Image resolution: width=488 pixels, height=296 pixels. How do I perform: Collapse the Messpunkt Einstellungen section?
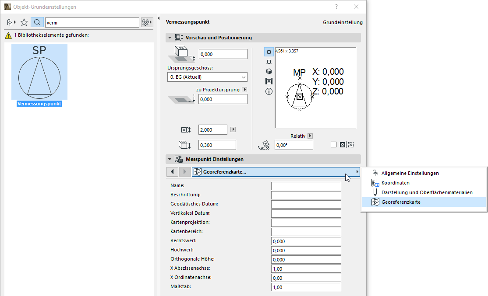pyautogui.click(x=170, y=159)
